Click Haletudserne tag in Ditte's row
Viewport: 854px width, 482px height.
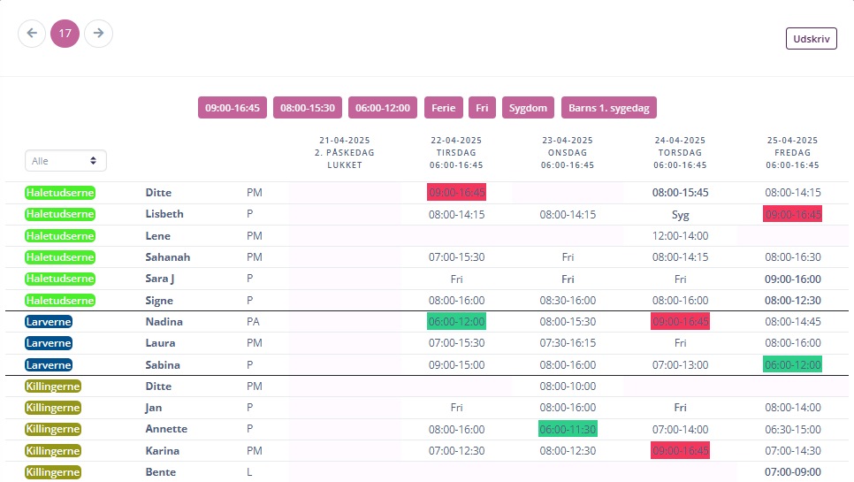point(60,193)
